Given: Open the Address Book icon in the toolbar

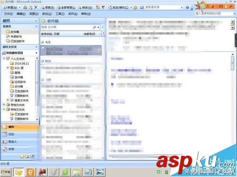Looking at the screenshot, I should tap(142, 7).
